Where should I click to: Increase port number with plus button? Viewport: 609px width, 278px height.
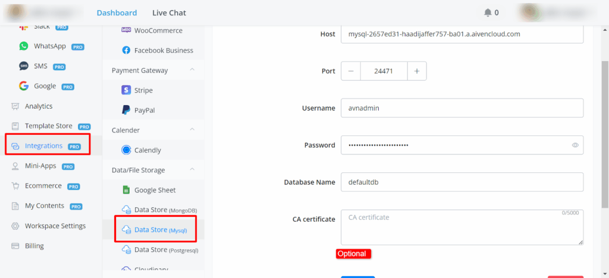tap(417, 71)
